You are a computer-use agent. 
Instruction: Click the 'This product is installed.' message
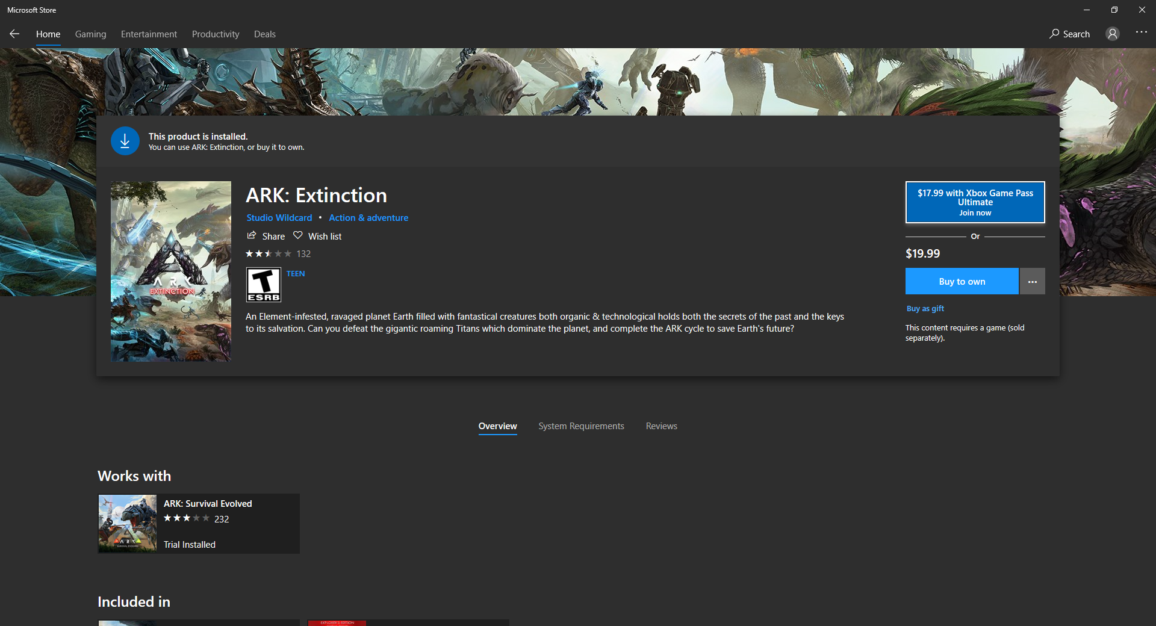point(198,137)
